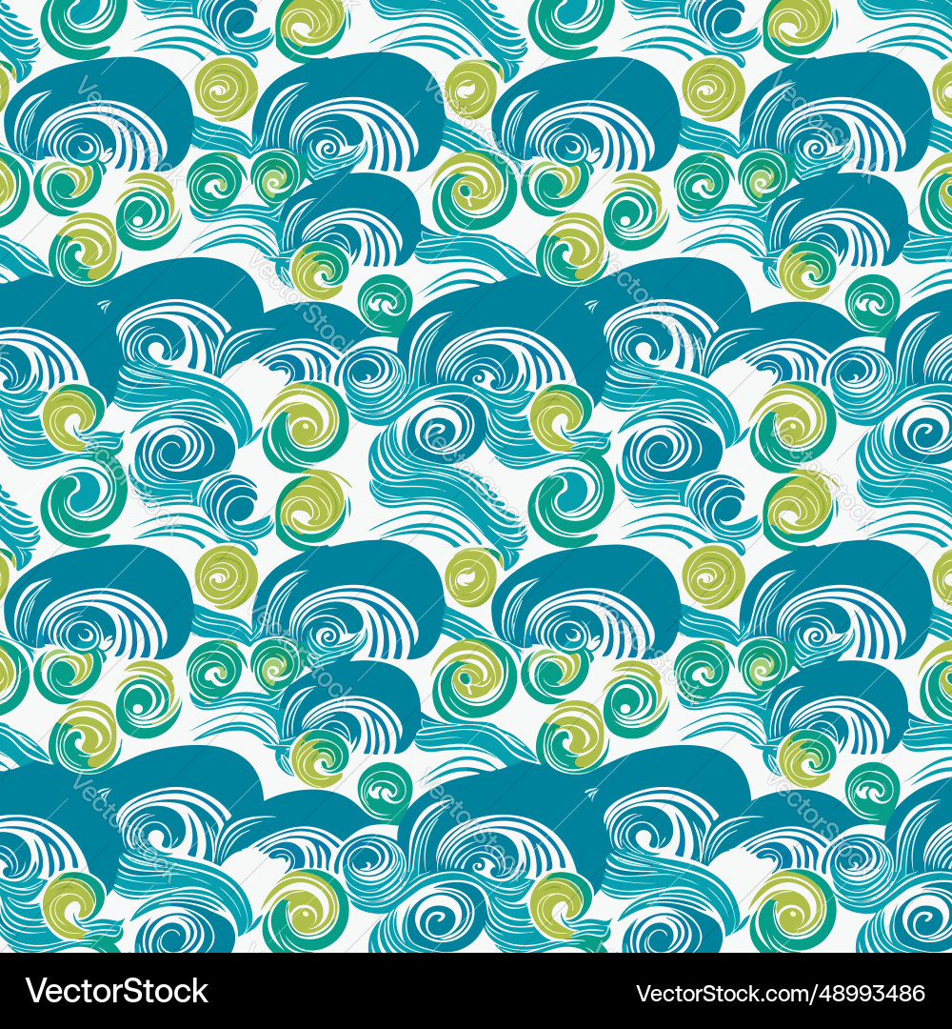
Task: Click the small teal swirl on right edge
Action: pos(872,307)
